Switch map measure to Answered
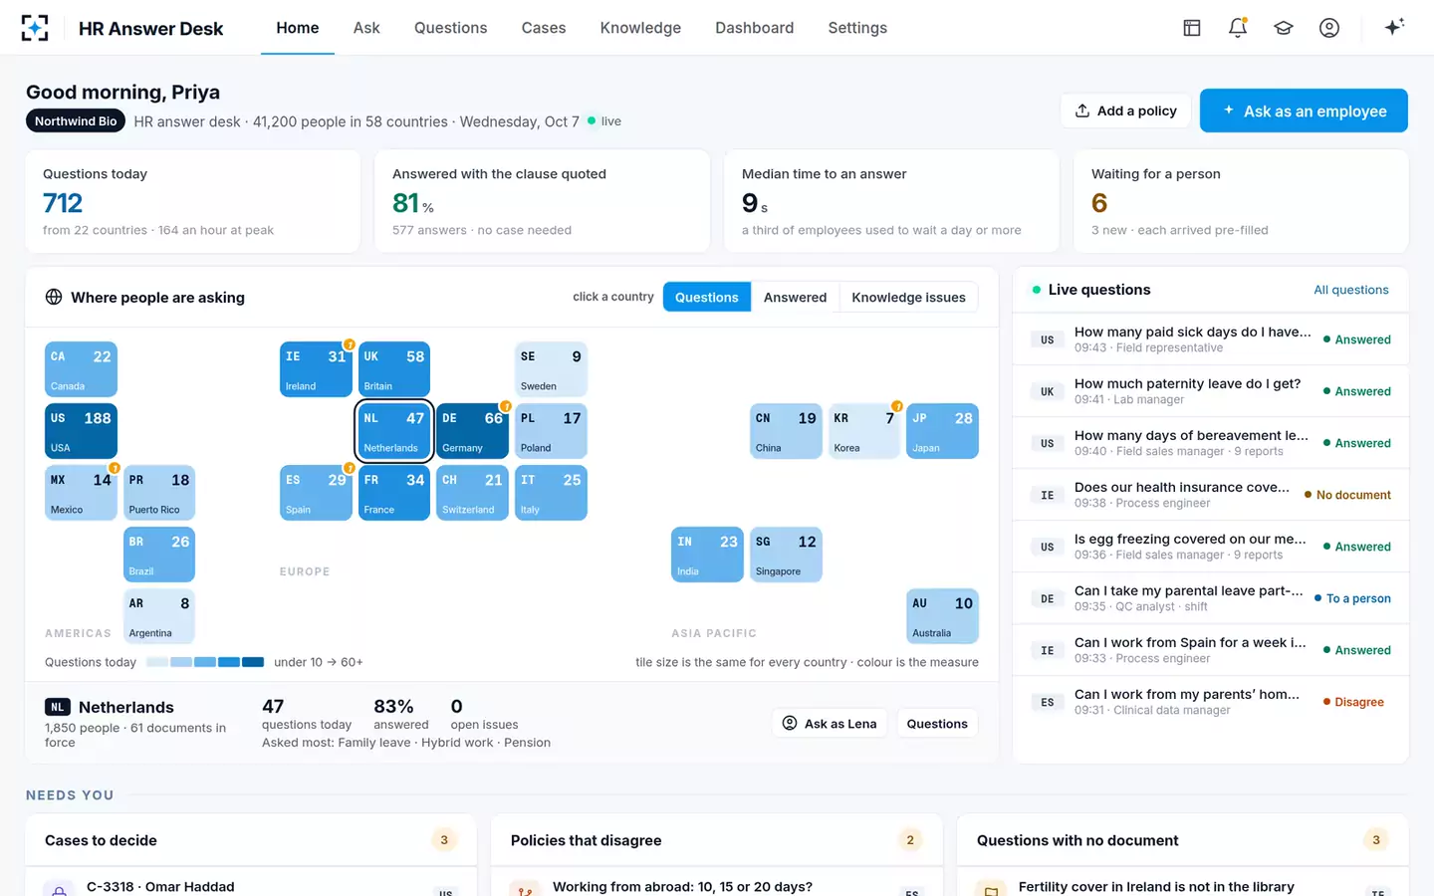The width and height of the screenshot is (1434, 896). click(795, 297)
